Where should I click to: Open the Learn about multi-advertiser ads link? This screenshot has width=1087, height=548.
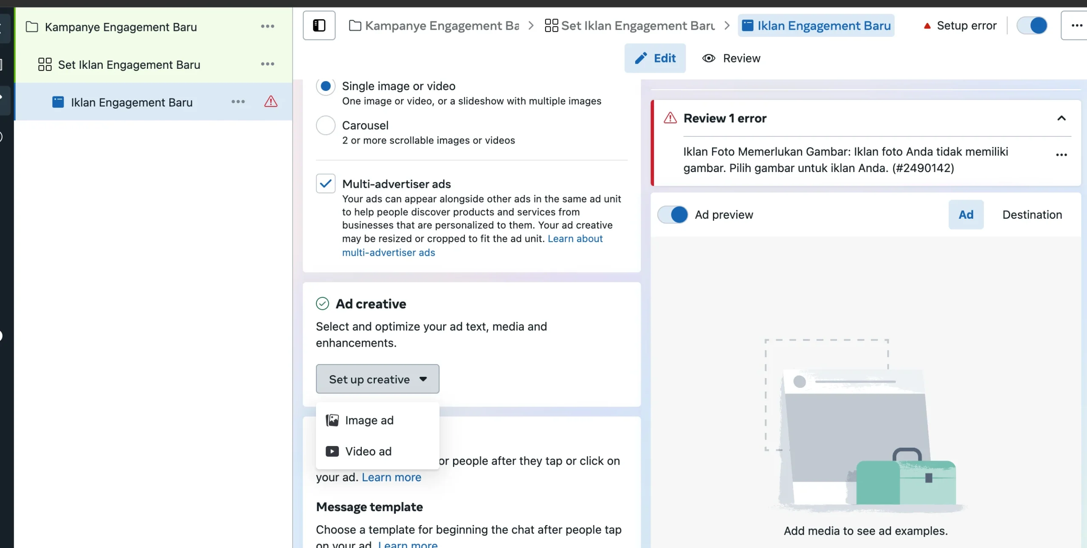click(x=575, y=239)
